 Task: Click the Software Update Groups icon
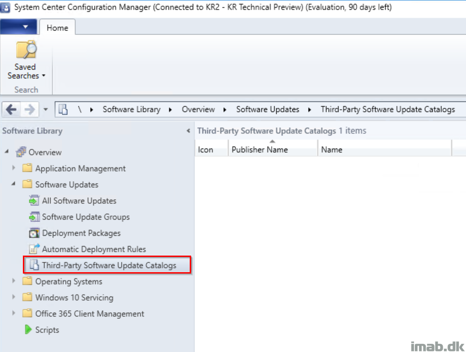(x=34, y=217)
